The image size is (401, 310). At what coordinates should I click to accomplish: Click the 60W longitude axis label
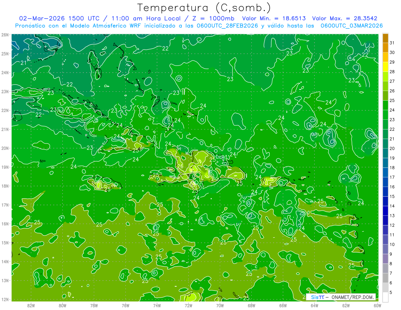(x=377, y=305)
